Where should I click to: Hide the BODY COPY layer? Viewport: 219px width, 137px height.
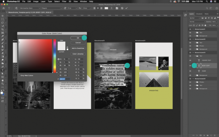coord(190,65)
